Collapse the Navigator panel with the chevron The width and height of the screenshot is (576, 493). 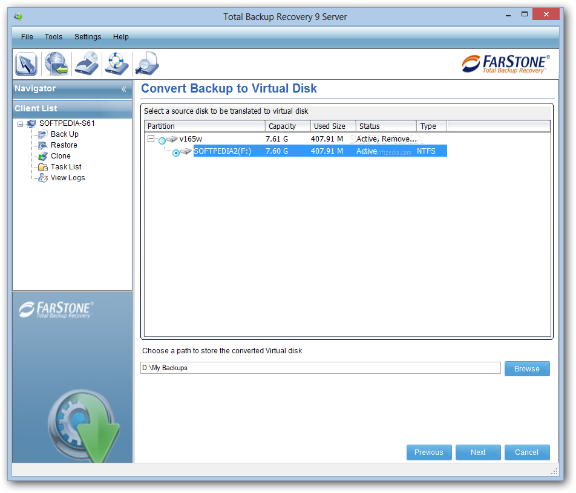pos(124,89)
